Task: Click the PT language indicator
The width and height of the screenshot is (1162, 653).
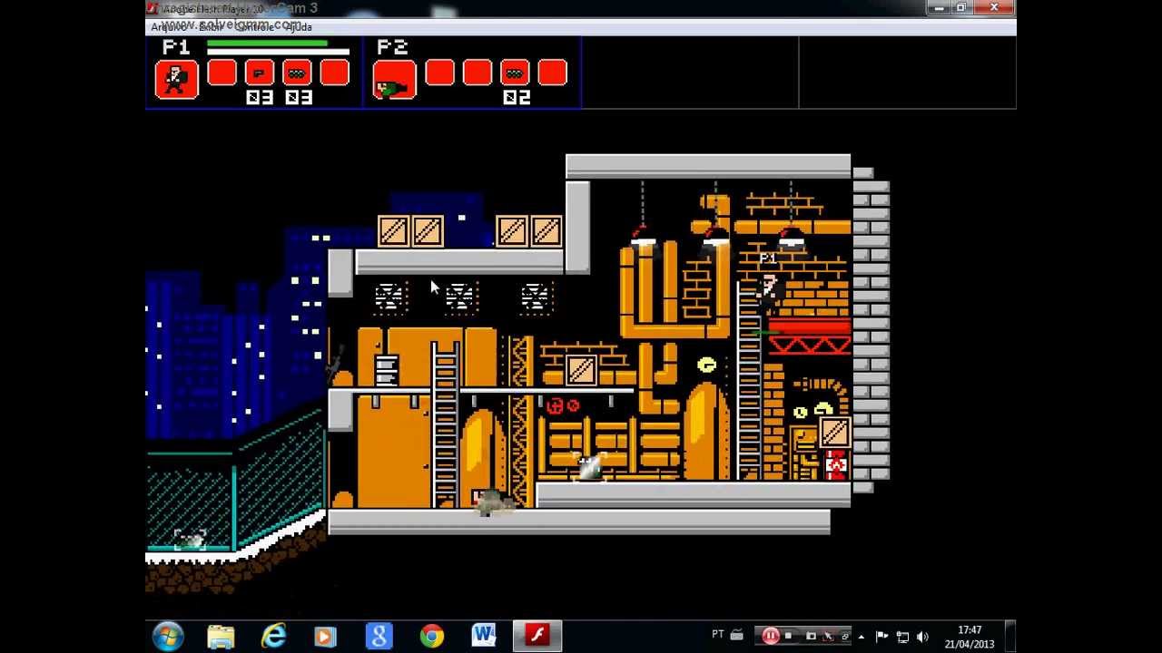Action: (x=718, y=635)
